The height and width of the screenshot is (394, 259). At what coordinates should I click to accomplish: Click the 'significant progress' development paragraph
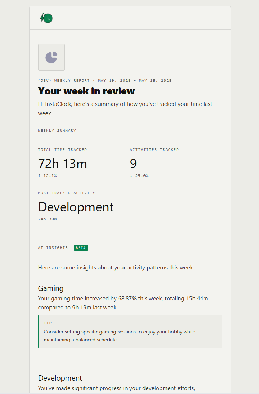(117, 388)
